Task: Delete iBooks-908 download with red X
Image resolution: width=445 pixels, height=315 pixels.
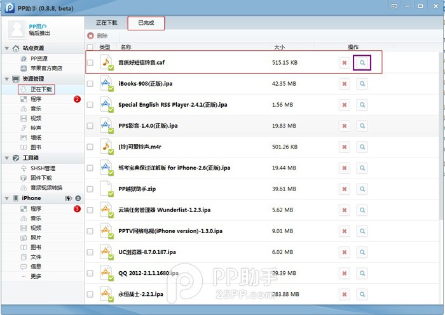Action: [x=344, y=84]
